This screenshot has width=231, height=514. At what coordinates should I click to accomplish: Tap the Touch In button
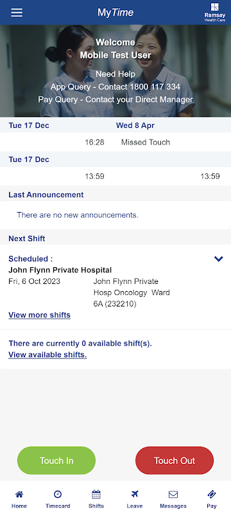[x=56, y=460]
